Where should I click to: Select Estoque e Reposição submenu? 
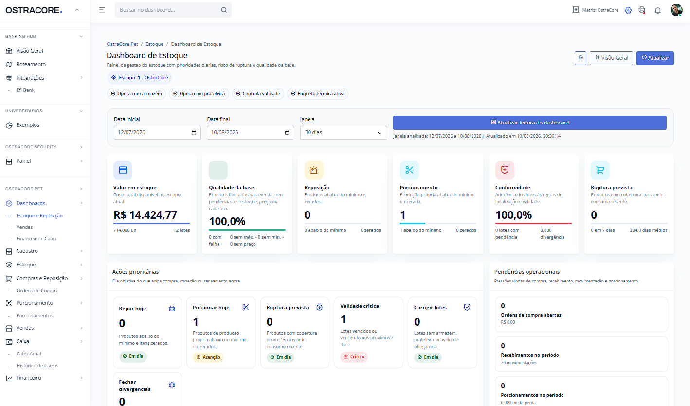coord(39,215)
